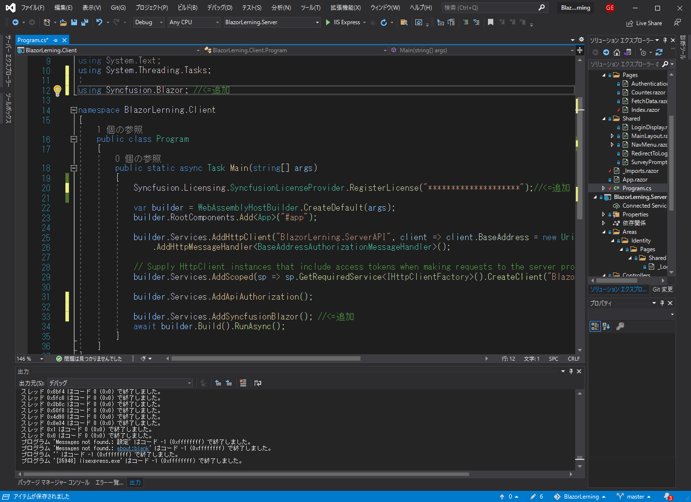Toggle word wrap icon in Output panel
691x502 pixels.
(x=258, y=383)
